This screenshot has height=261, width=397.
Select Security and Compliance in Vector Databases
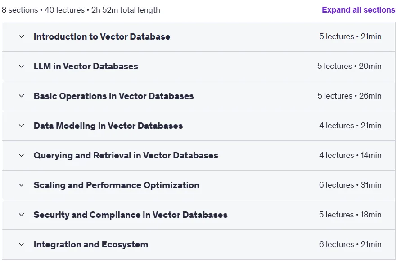click(x=131, y=215)
